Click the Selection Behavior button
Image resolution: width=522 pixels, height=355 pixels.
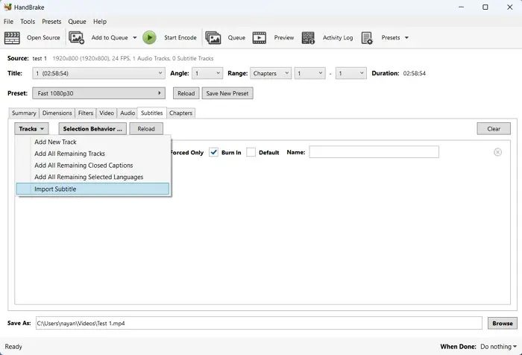pyautogui.click(x=92, y=129)
